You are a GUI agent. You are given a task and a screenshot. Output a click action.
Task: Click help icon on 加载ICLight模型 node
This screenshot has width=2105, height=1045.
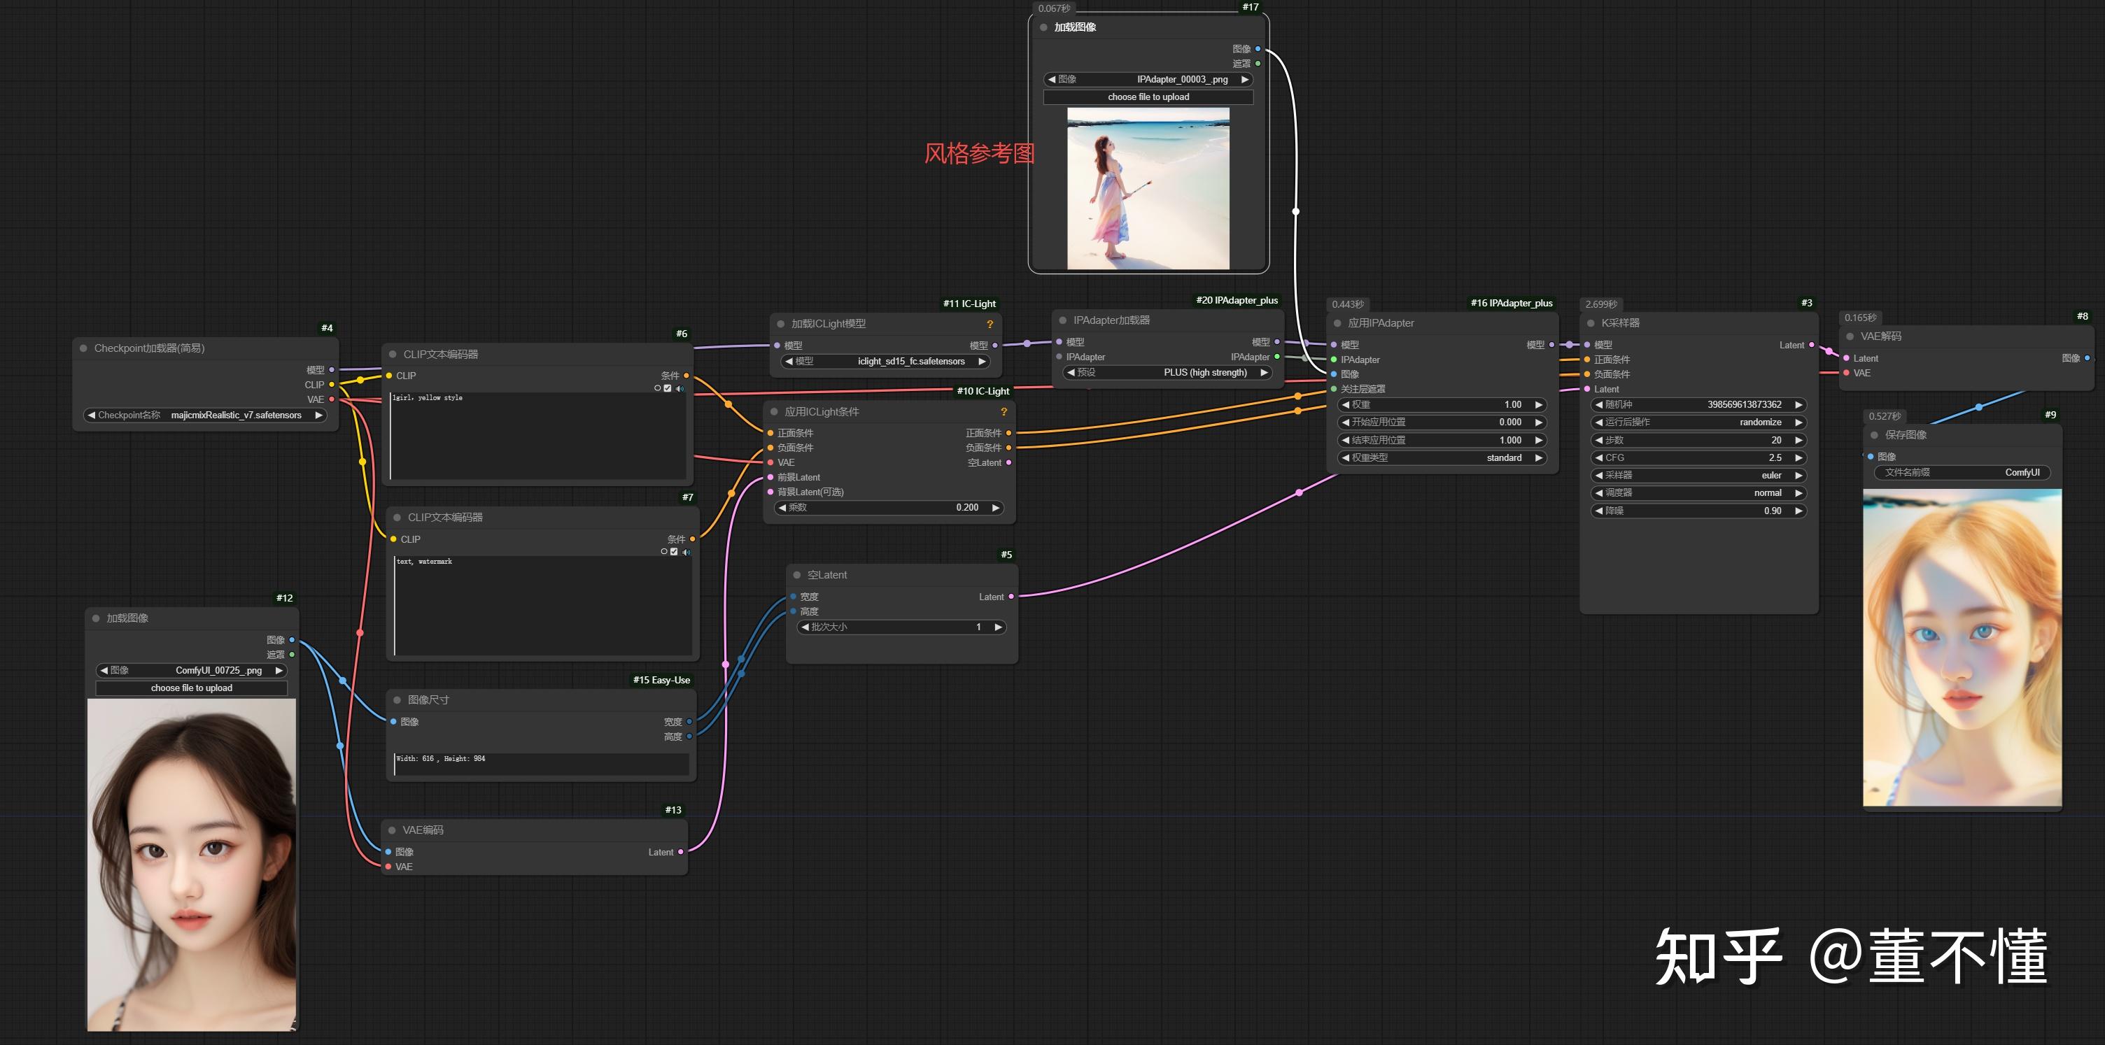(990, 325)
